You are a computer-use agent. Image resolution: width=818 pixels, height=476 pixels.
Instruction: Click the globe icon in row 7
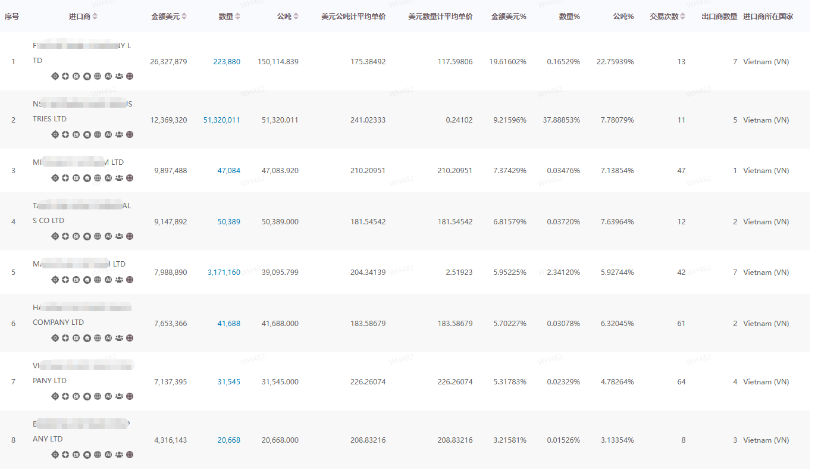98,396
